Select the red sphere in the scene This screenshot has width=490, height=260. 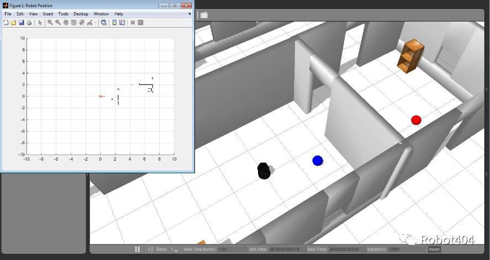pyautogui.click(x=416, y=120)
